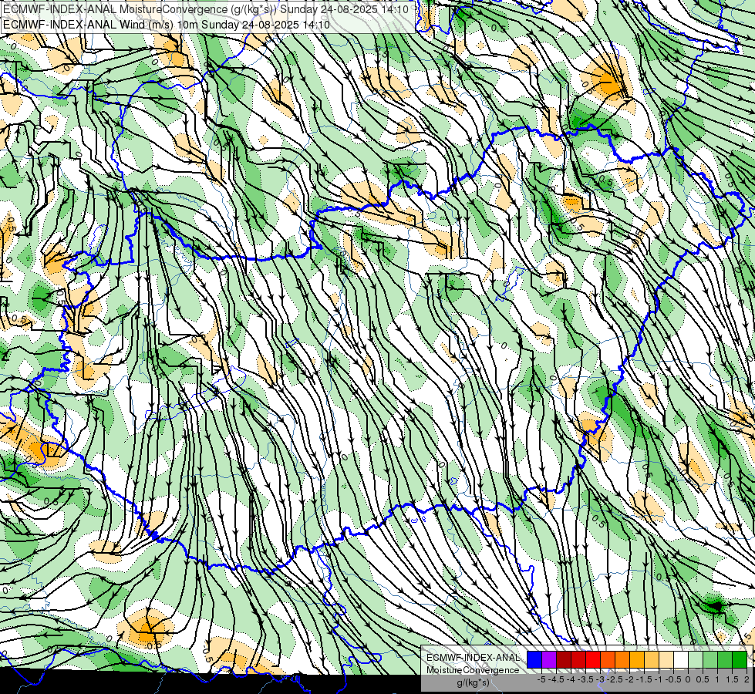Pick the pale peach swatch between -1 and -0.5
755x694 pixels.
[x=666, y=660]
